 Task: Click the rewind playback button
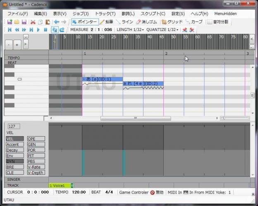coord(17,30)
